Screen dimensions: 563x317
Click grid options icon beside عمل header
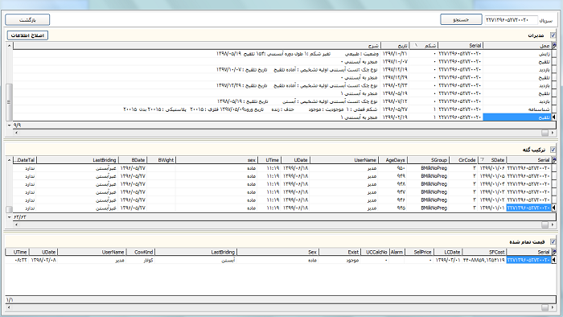(554, 46)
